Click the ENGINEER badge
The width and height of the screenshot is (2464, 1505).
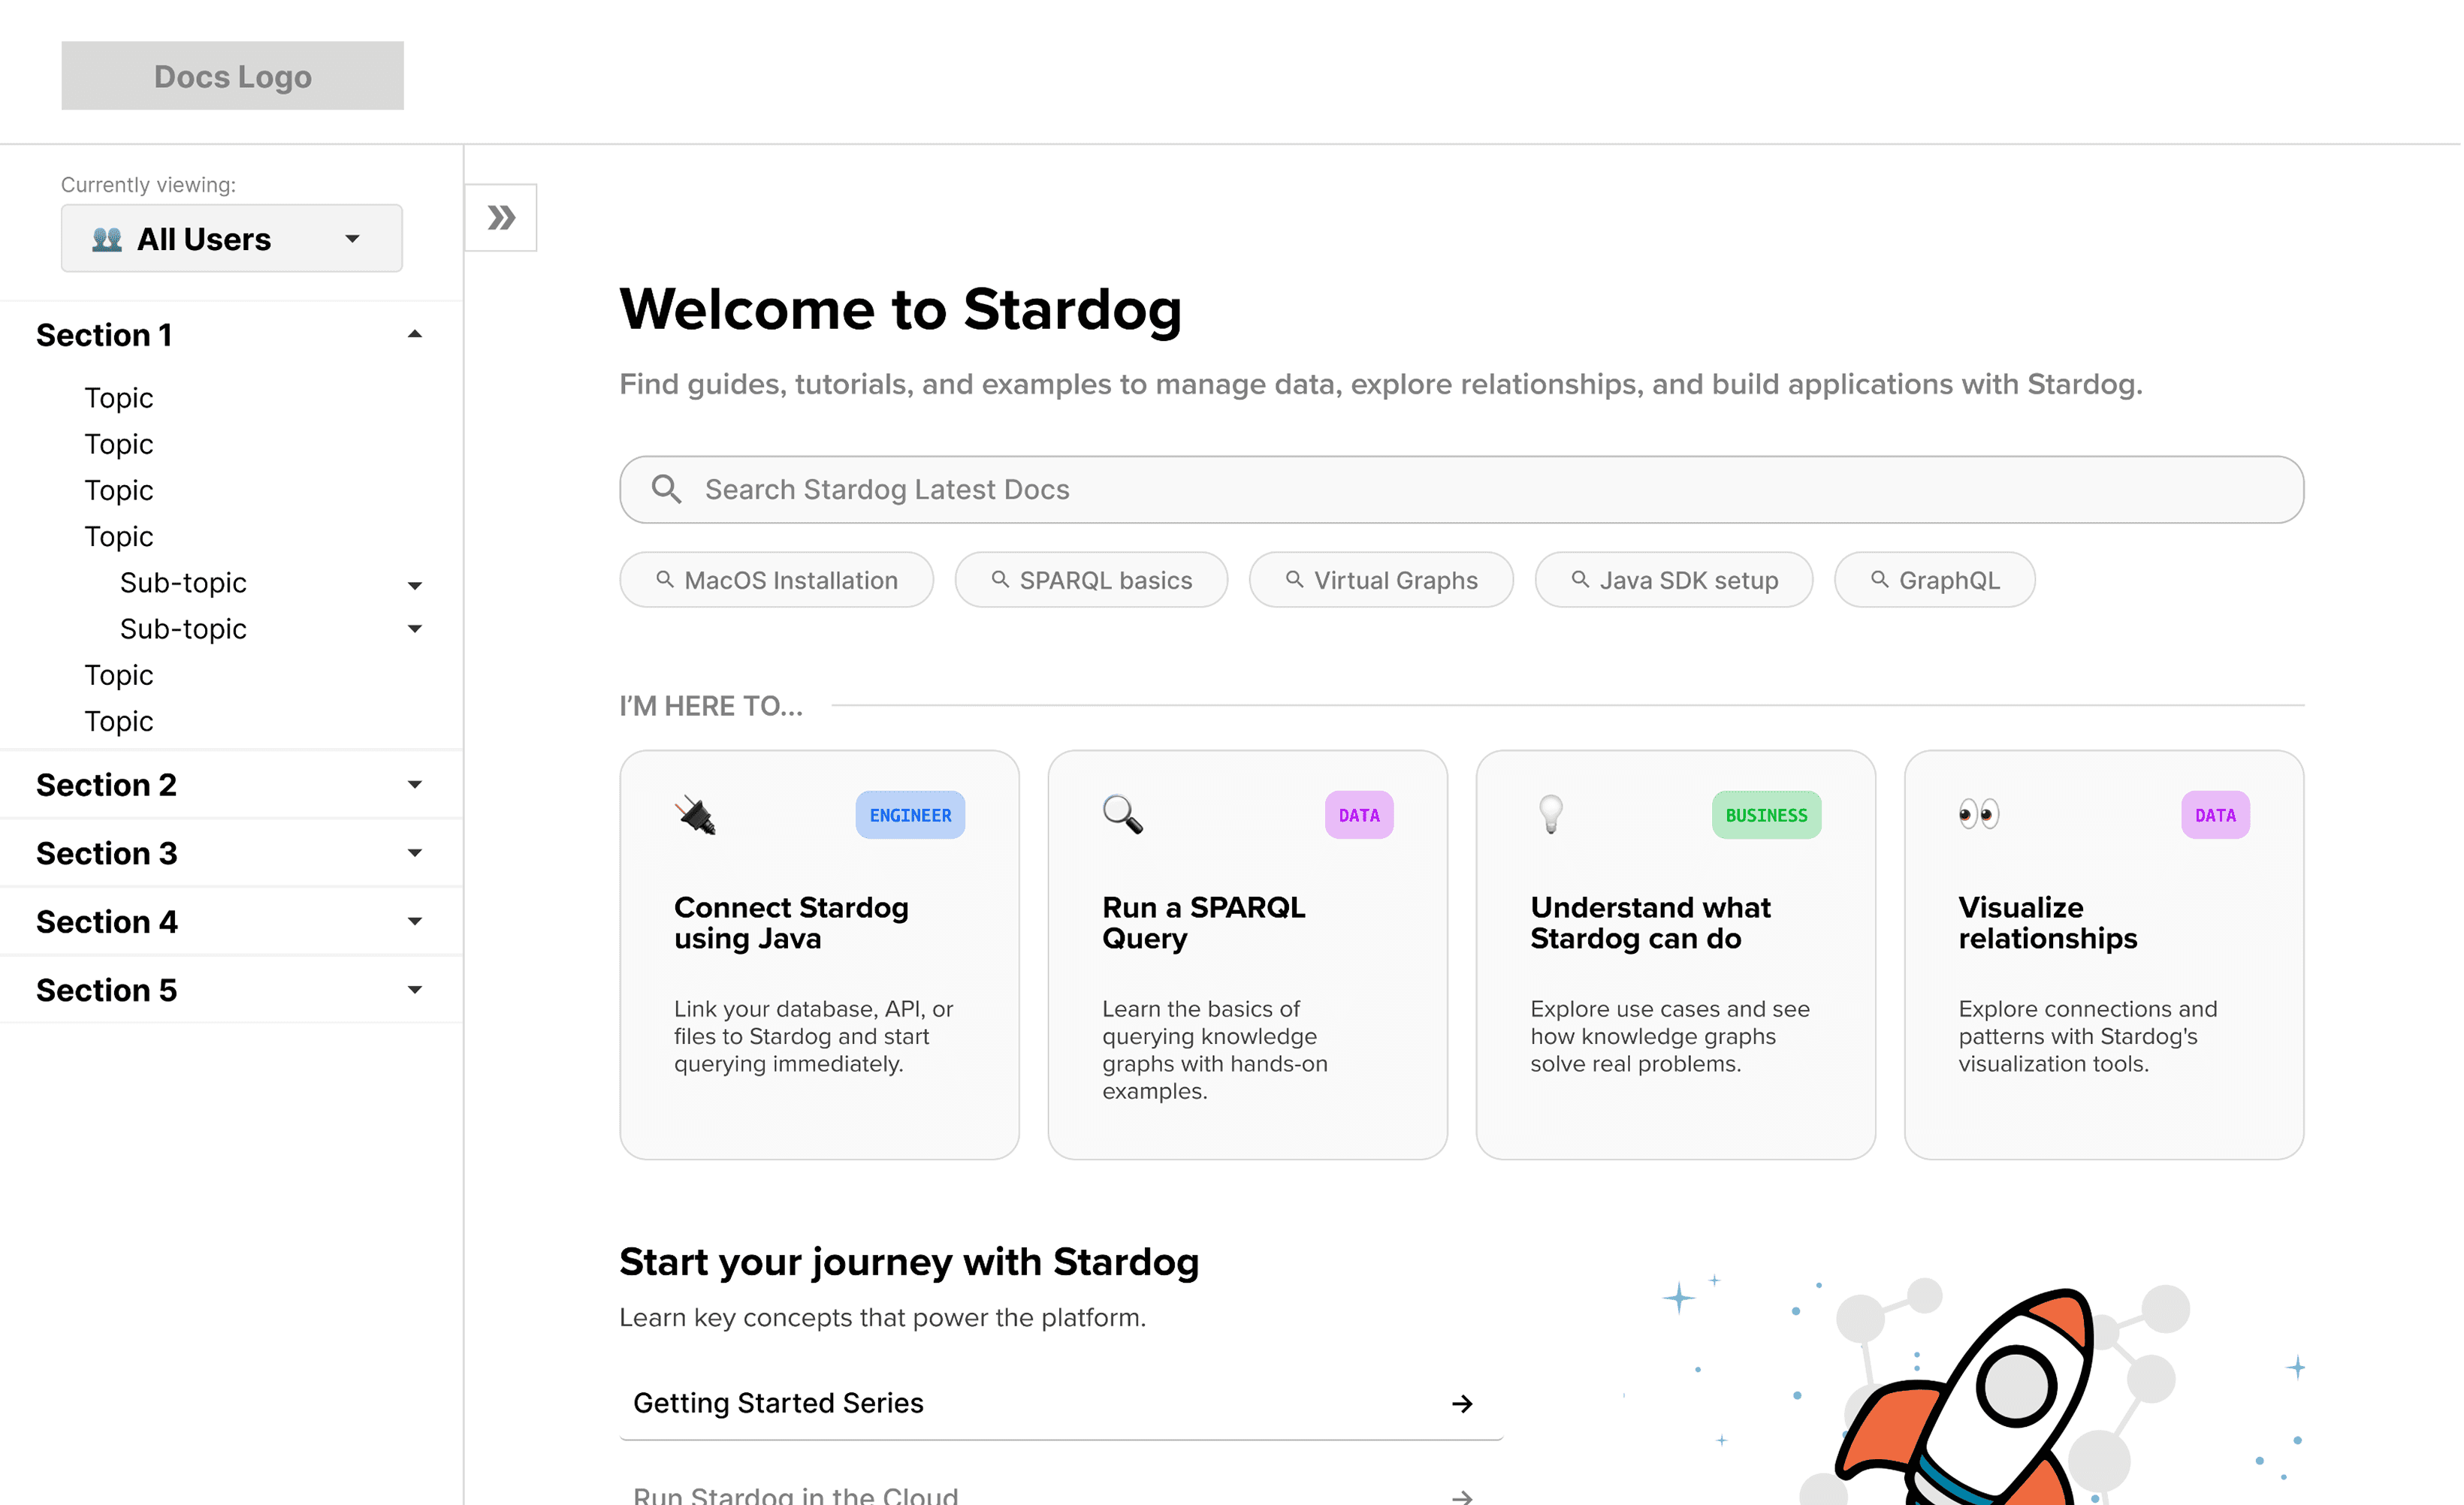tap(910, 815)
